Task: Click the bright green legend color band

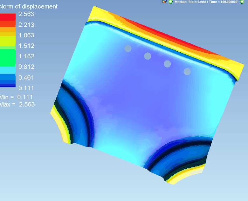Action: point(8,58)
